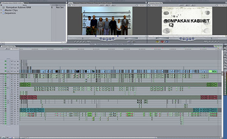Open the Playhead Sync pop-up in the Viewer
The height and width of the screenshot is (139, 227).
[x=107, y=5]
